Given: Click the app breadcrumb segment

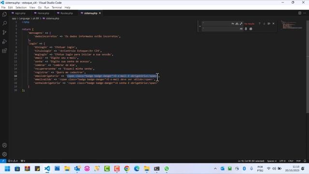Looking at the screenshot, I should coord(14,18).
